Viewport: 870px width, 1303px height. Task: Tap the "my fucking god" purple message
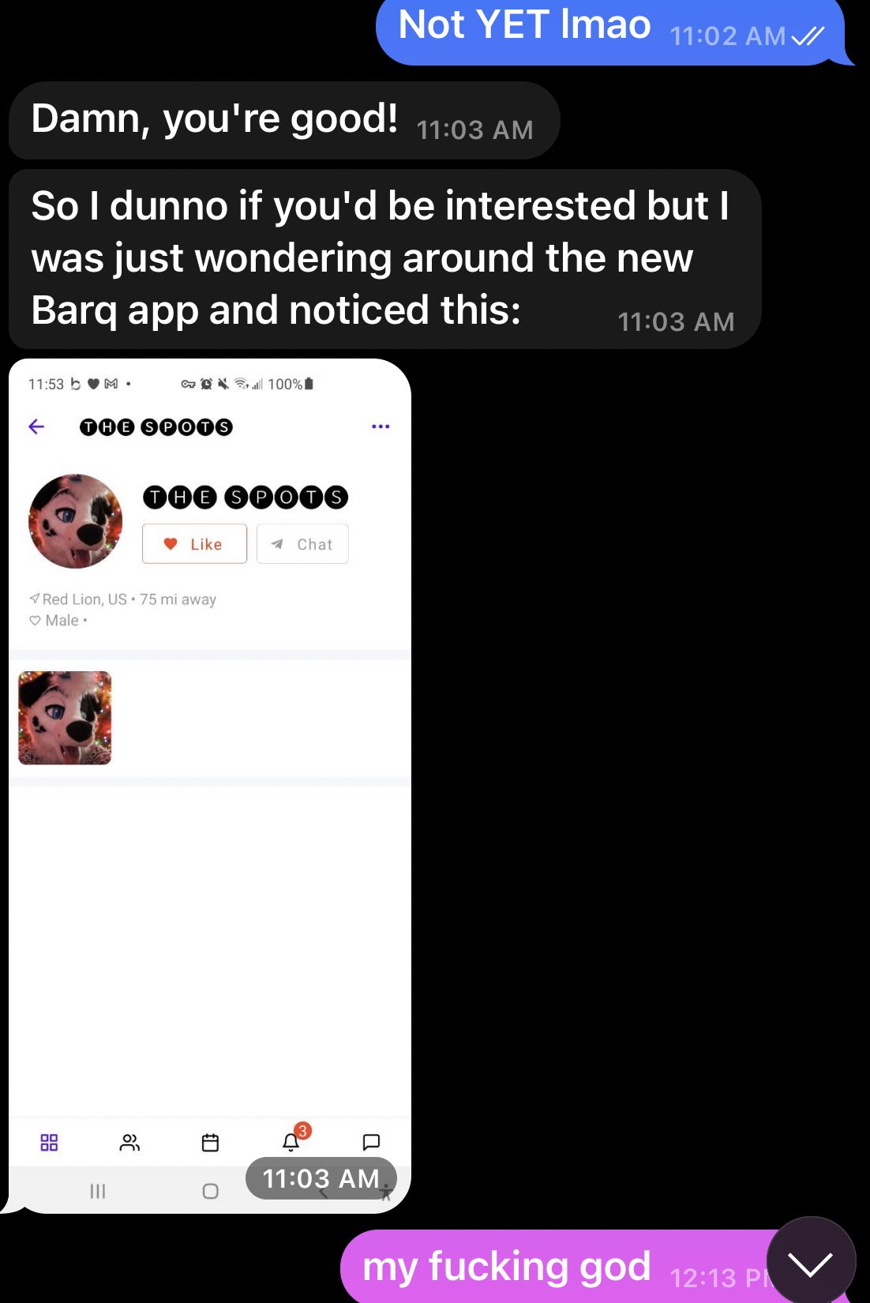click(x=553, y=1267)
